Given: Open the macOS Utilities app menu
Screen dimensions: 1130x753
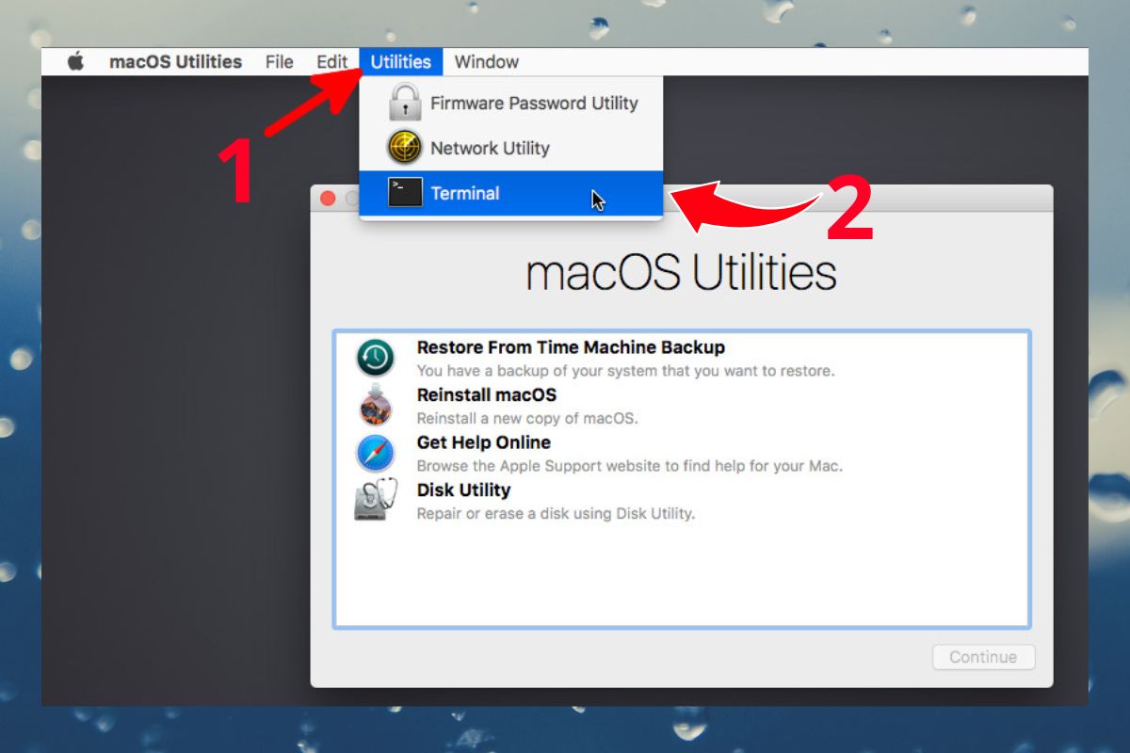Looking at the screenshot, I should click(x=175, y=62).
